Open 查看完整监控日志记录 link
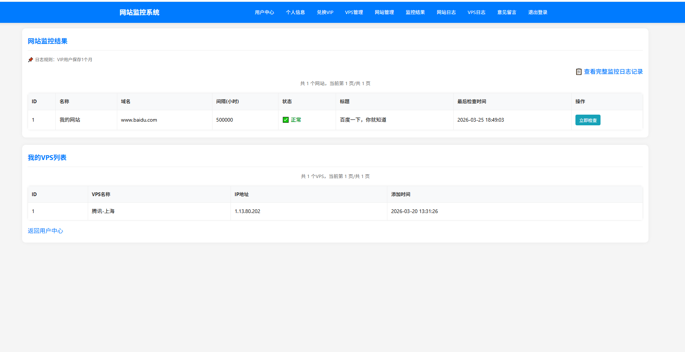 (x=613, y=72)
